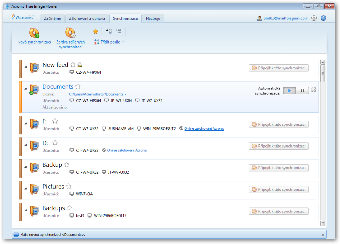Collapse the Pictures item
Screen dimensions: 340x244
[x=25, y=188]
